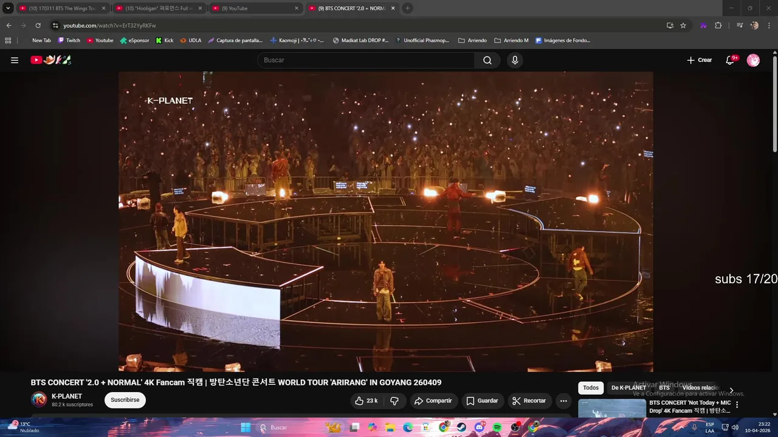Click the video player to pause
778x437 pixels.
[x=386, y=222]
